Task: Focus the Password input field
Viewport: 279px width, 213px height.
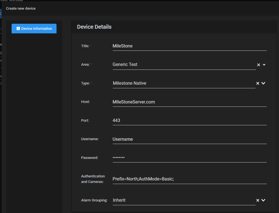Action: coord(190,158)
